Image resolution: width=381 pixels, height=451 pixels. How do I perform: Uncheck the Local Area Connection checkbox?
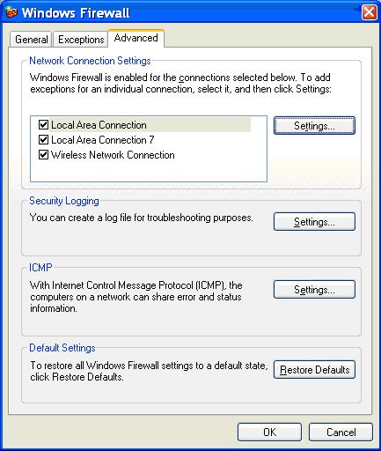[x=43, y=125]
